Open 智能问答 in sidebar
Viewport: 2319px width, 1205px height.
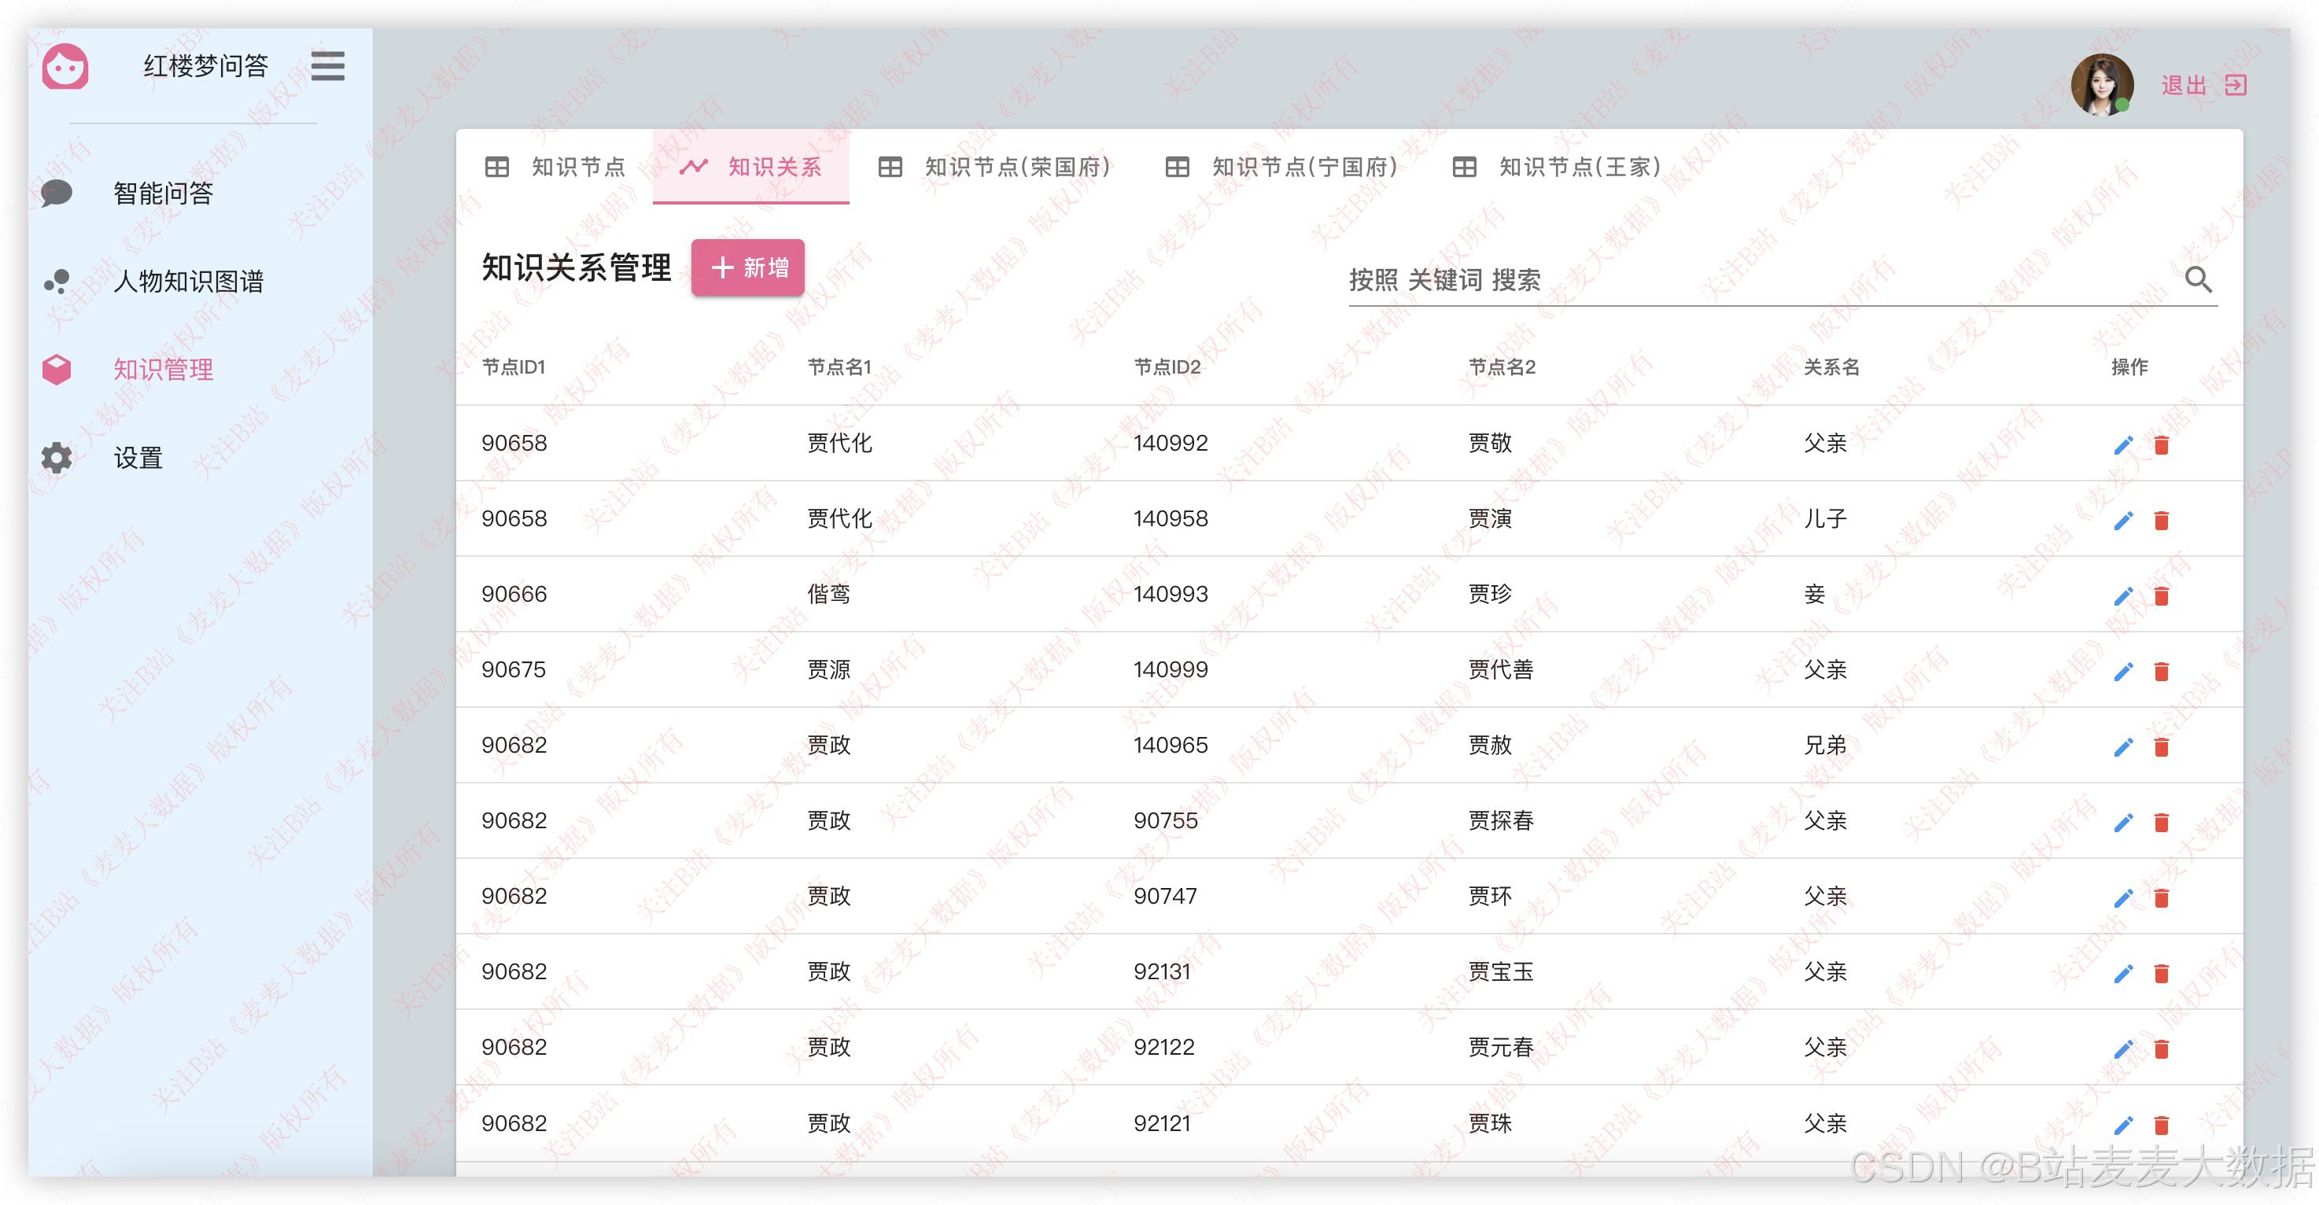163,193
